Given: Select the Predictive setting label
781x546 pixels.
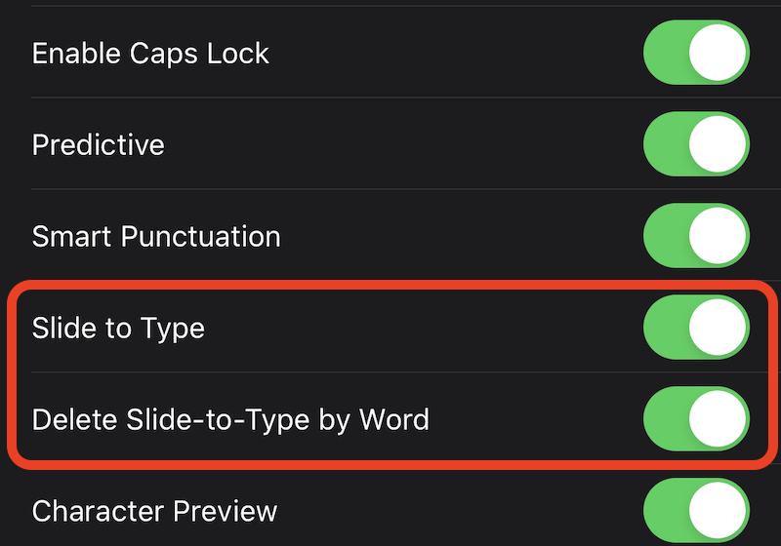Looking at the screenshot, I should (x=99, y=144).
